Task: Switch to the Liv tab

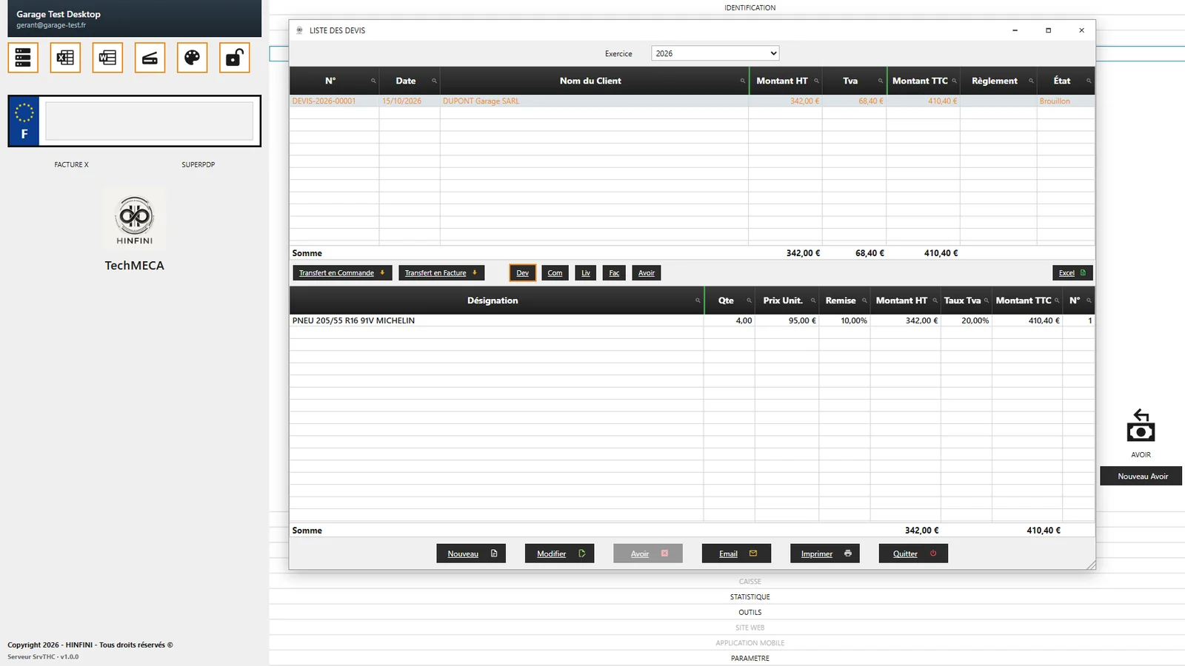Action: 585,273
